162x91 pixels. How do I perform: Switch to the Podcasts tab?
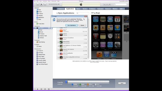click(x=100, y=9)
